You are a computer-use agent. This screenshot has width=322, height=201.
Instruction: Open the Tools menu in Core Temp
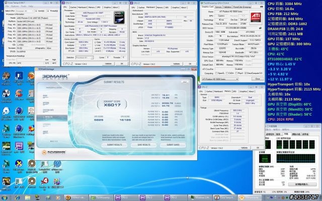pos(24,7)
